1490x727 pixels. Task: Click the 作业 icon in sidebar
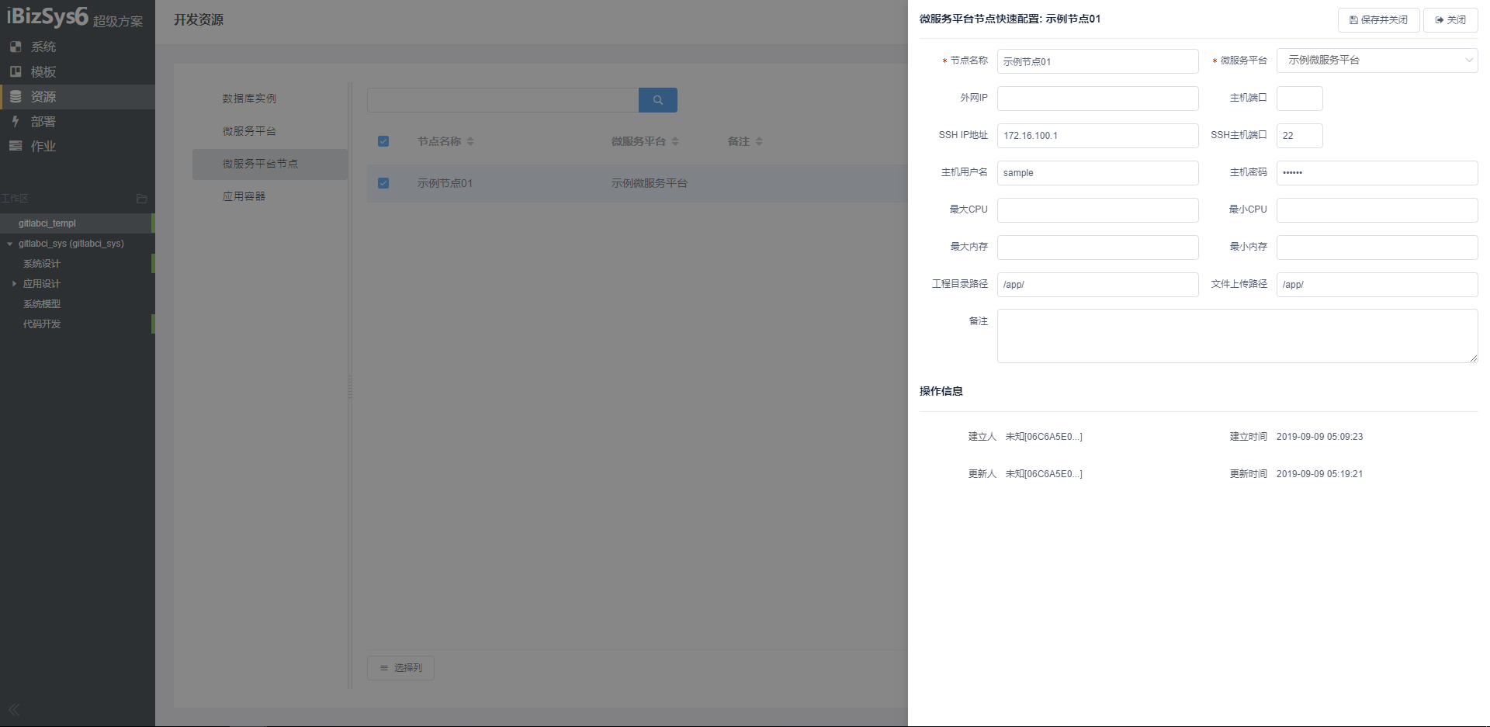[x=16, y=146]
